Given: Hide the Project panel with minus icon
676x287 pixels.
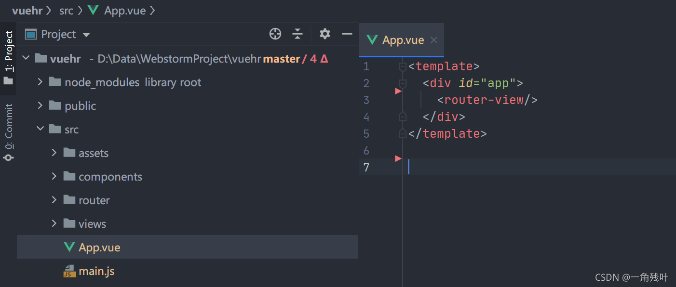Looking at the screenshot, I should pos(347,34).
